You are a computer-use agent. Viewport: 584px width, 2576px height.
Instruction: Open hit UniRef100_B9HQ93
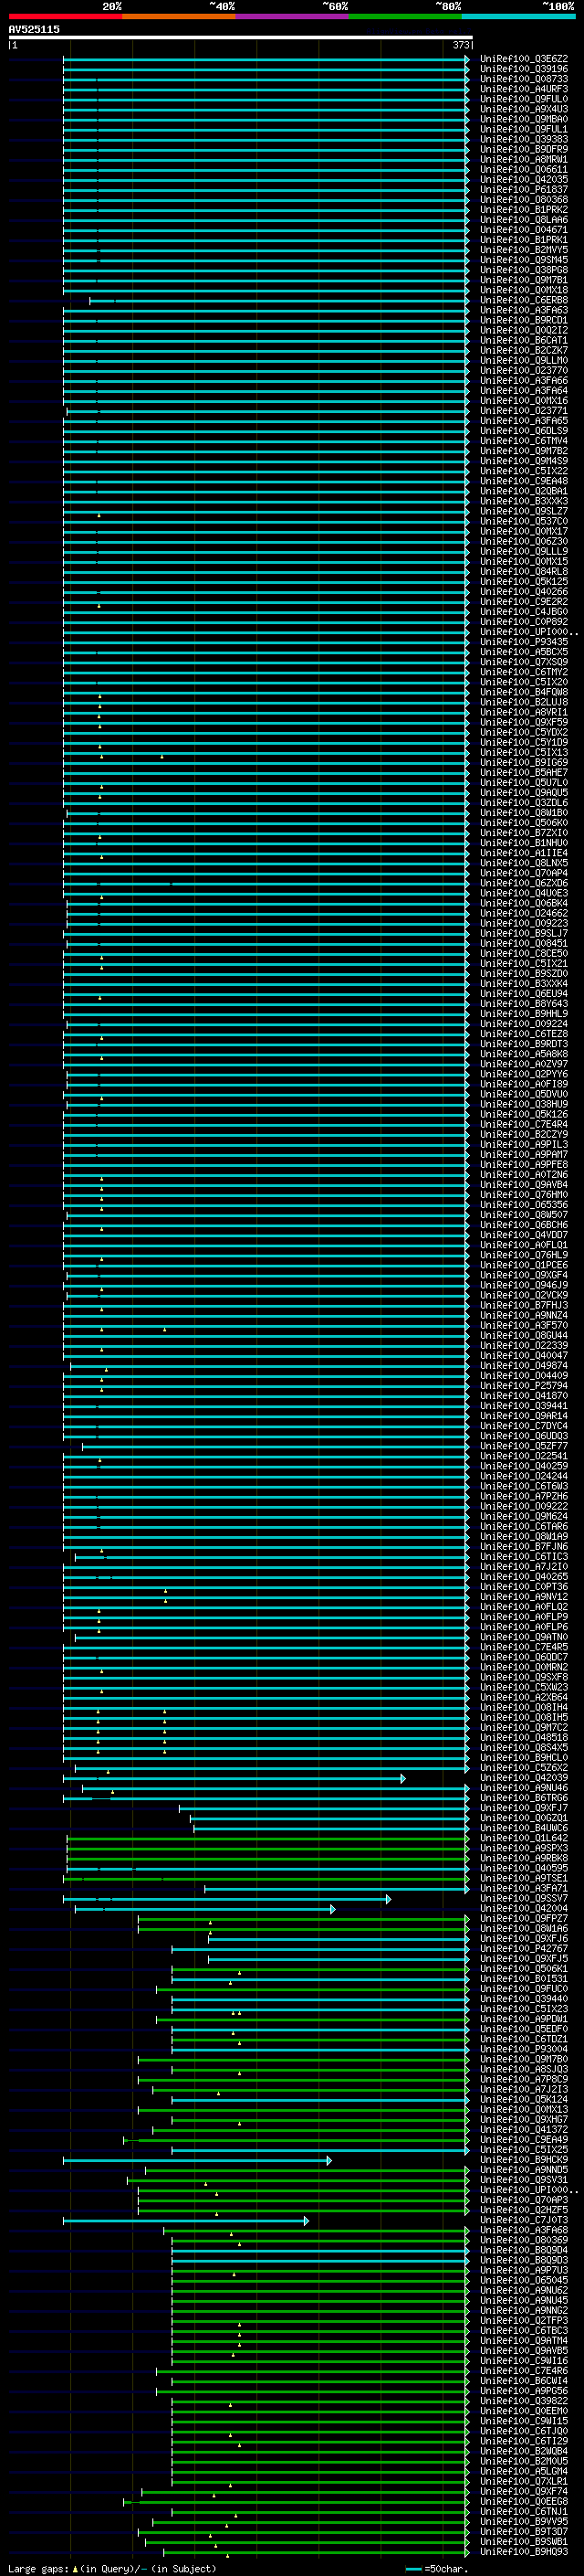coord(524,2551)
